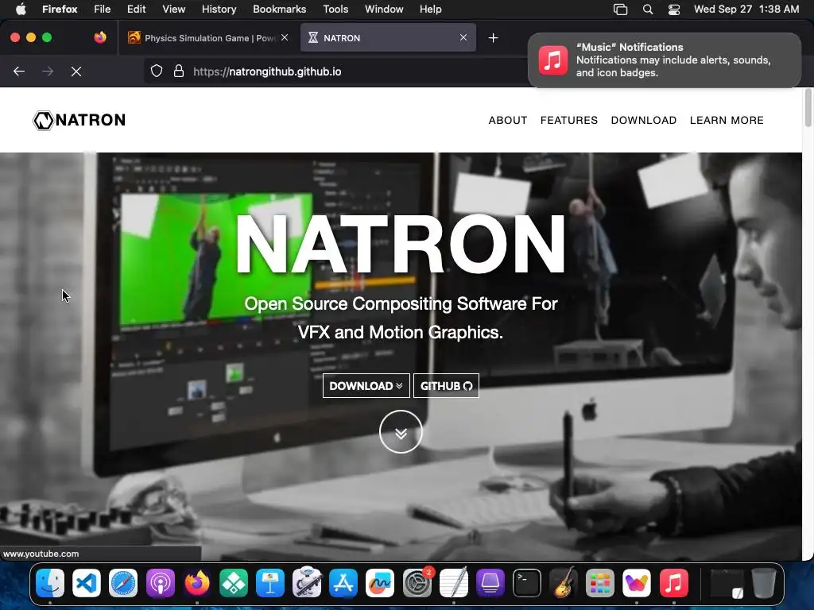
Task: Click the Natron logo in the page header
Action: click(79, 120)
